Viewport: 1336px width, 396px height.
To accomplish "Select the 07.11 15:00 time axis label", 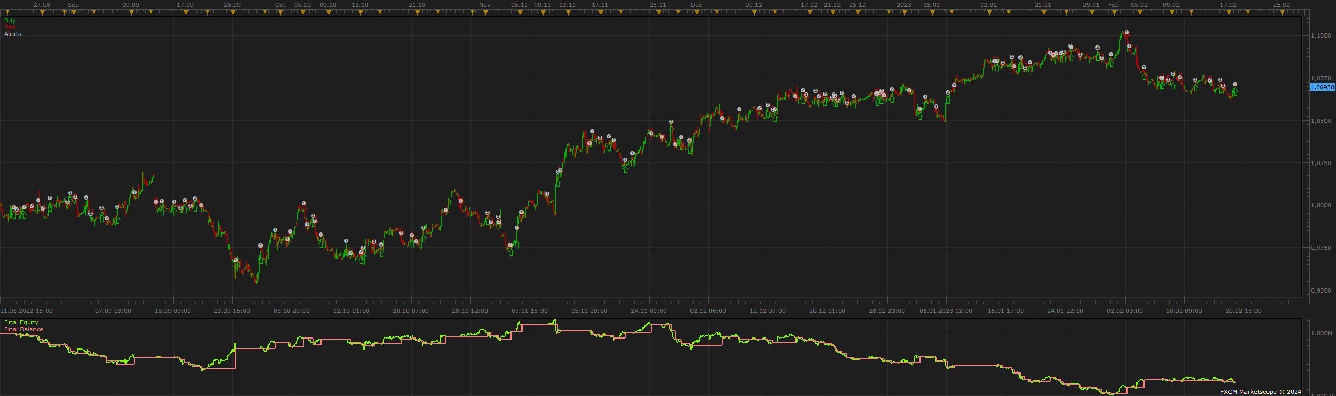I will 530,311.
